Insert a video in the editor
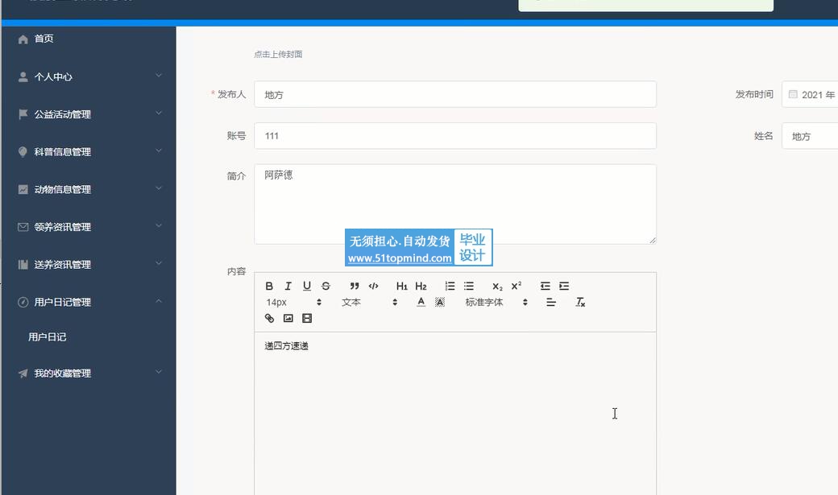The image size is (838, 495). 307,318
